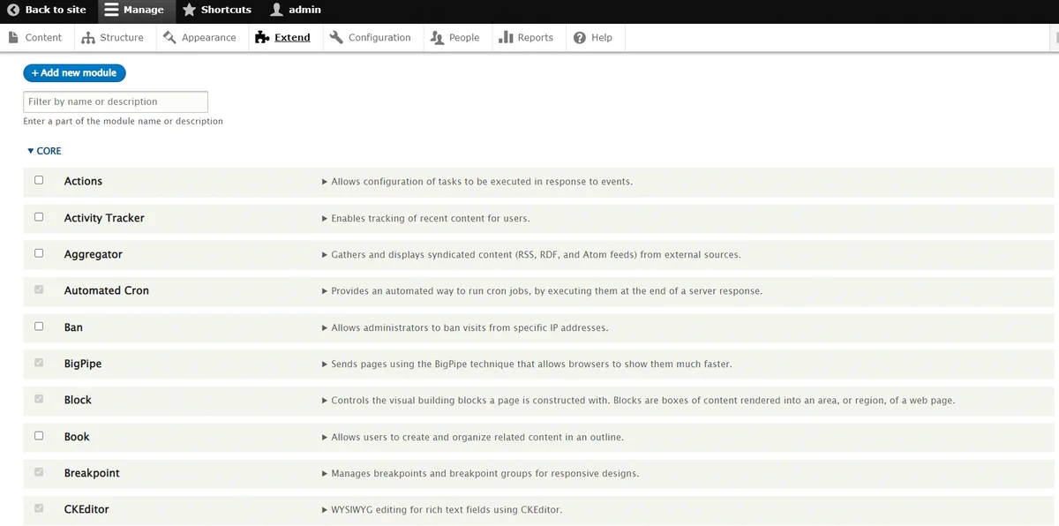Click the Book module name
The height and width of the screenshot is (526, 1059).
[77, 437]
